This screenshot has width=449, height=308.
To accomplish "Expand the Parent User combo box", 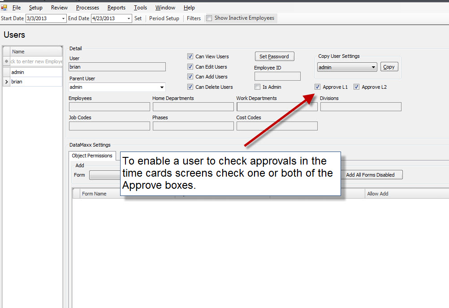I will tap(162, 87).
